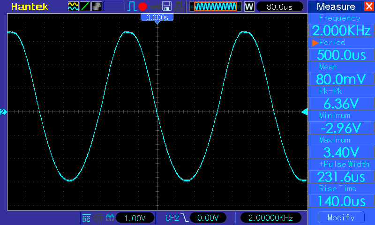Viewport: 375px width, 225px height.
Task: Click the red record button
Action: coord(142,7)
